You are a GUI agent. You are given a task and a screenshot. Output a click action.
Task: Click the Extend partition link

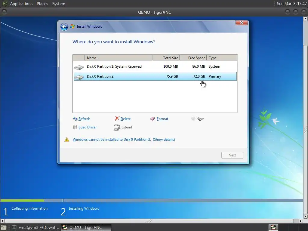pos(127,127)
